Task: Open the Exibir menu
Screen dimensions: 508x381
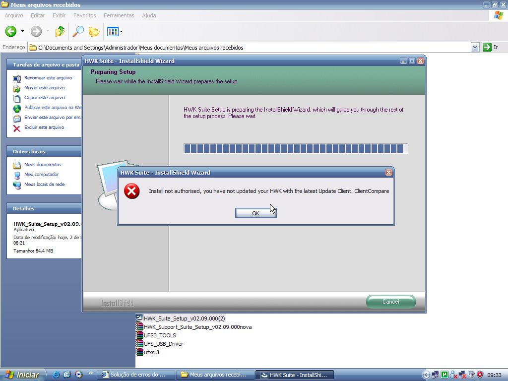Action: coord(59,15)
